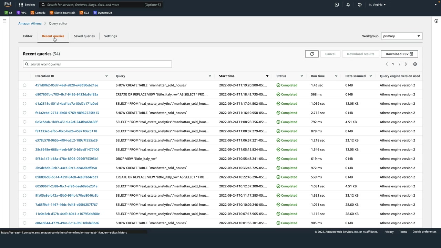Screen dimensions: 441x248
Task: Open execution 09b896d8-b514-429f-84e8-4ea6fad4cb31 link
Action: point(66,177)
